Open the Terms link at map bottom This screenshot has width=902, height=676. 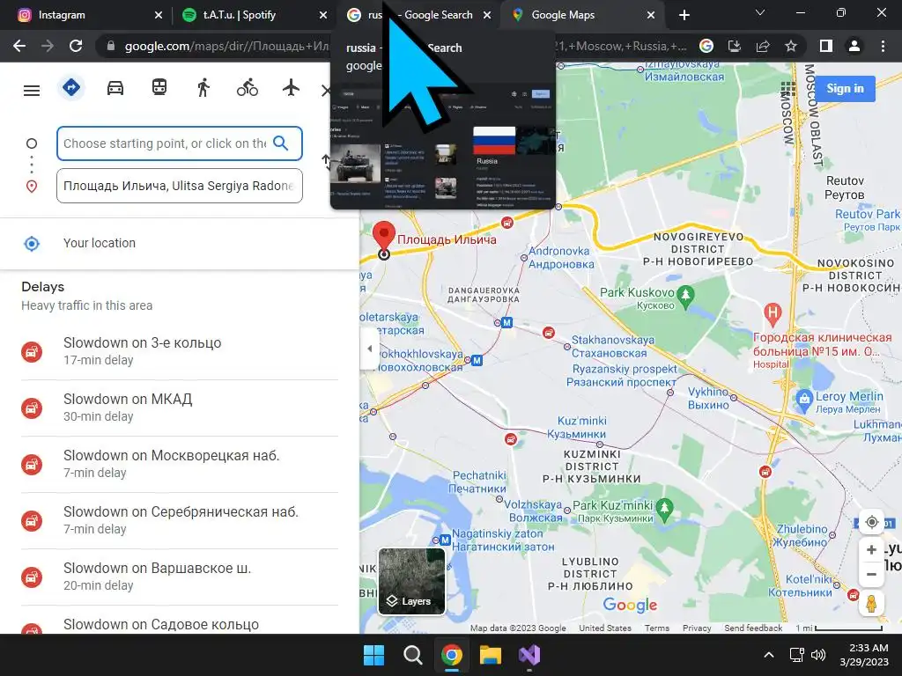point(657,628)
